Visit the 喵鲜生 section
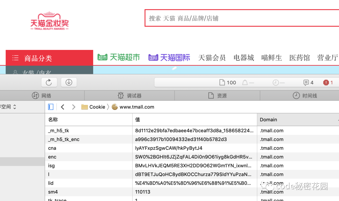 point(272,58)
